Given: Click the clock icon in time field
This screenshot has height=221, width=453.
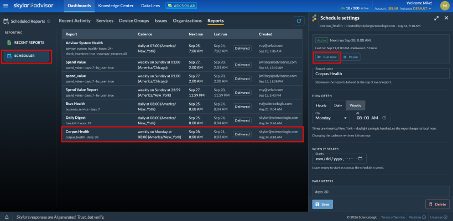Looking at the screenshot, I should (x=384, y=118).
